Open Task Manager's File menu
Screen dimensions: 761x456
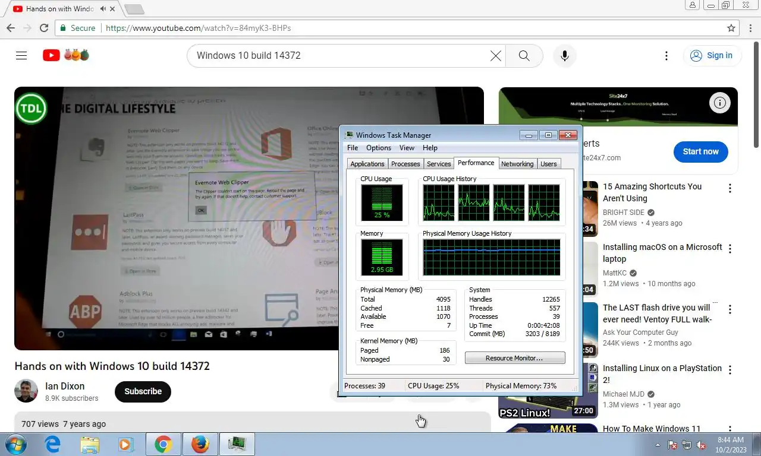coord(353,148)
